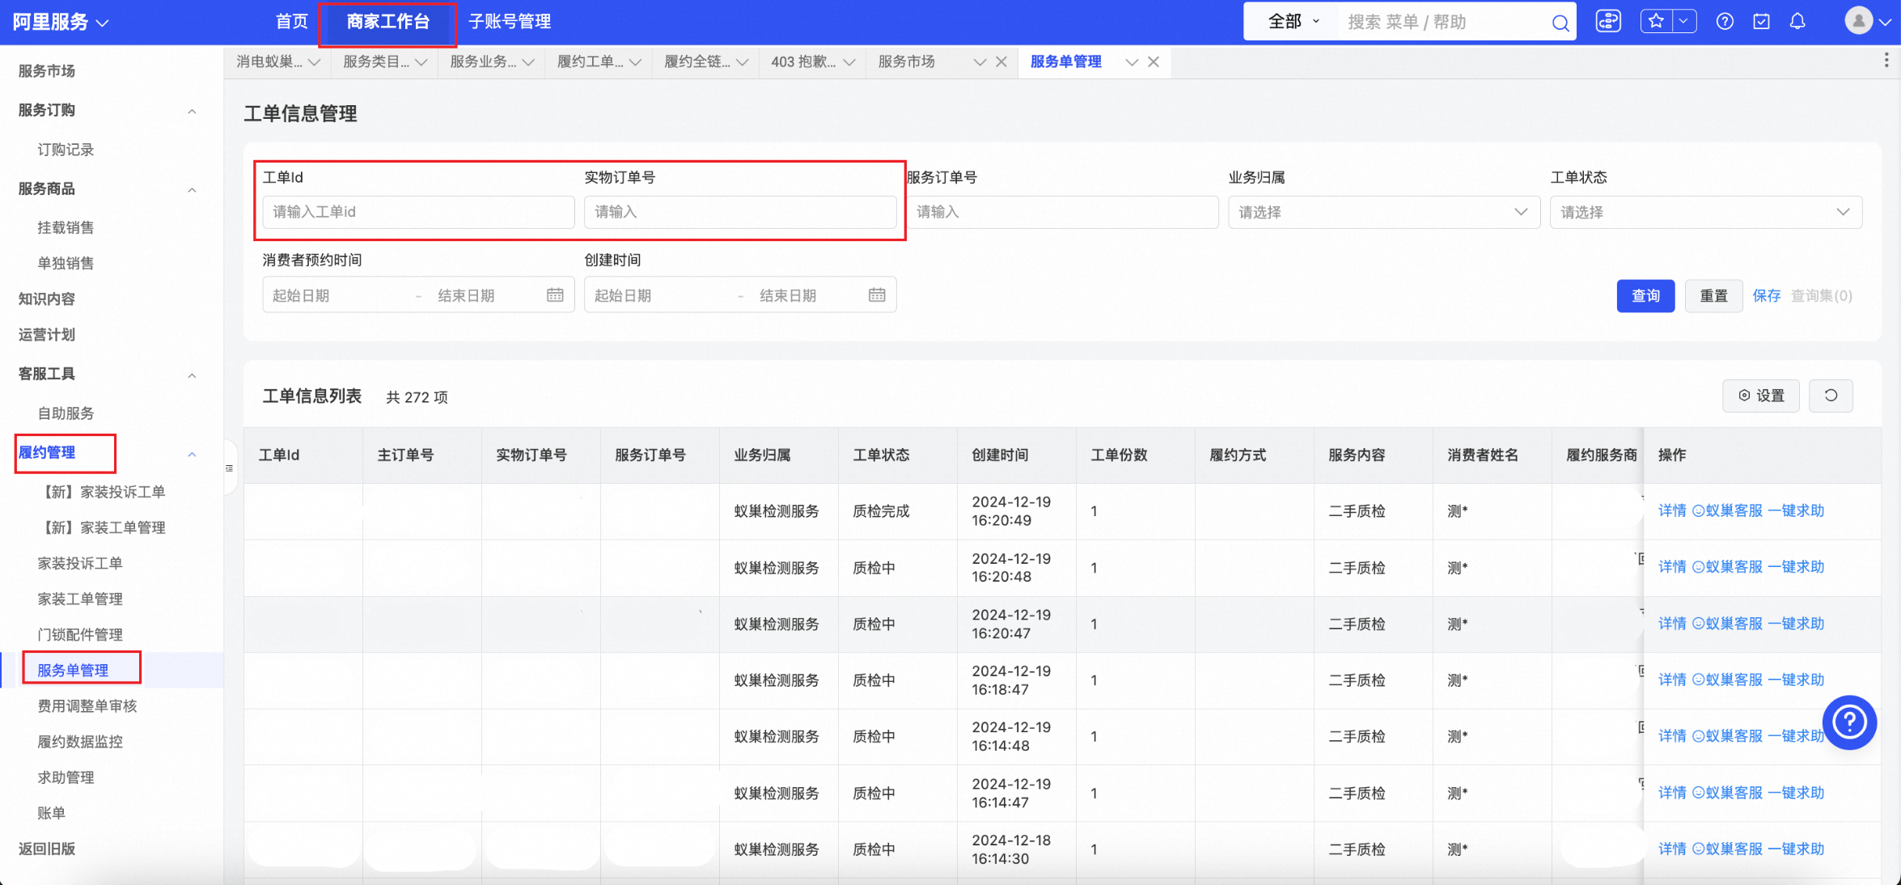This screenshot has width=1901, height=885.
Task: Open dropdown arrow on 服务类目 tab
Action: click(x=421, y=62)
